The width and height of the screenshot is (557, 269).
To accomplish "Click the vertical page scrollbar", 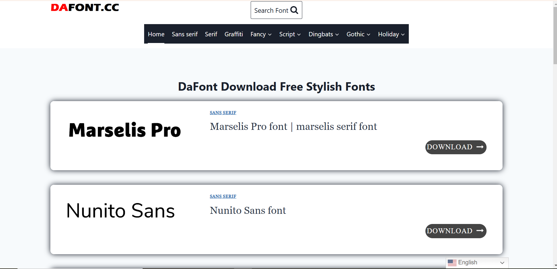I will coord(555,35).
